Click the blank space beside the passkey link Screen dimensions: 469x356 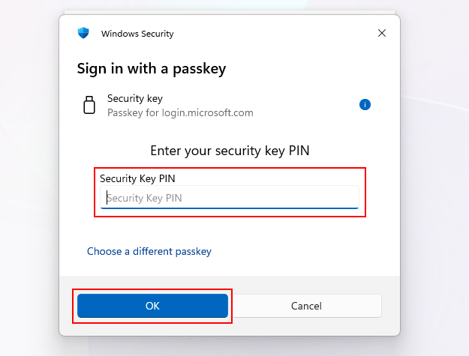(300, 252)
